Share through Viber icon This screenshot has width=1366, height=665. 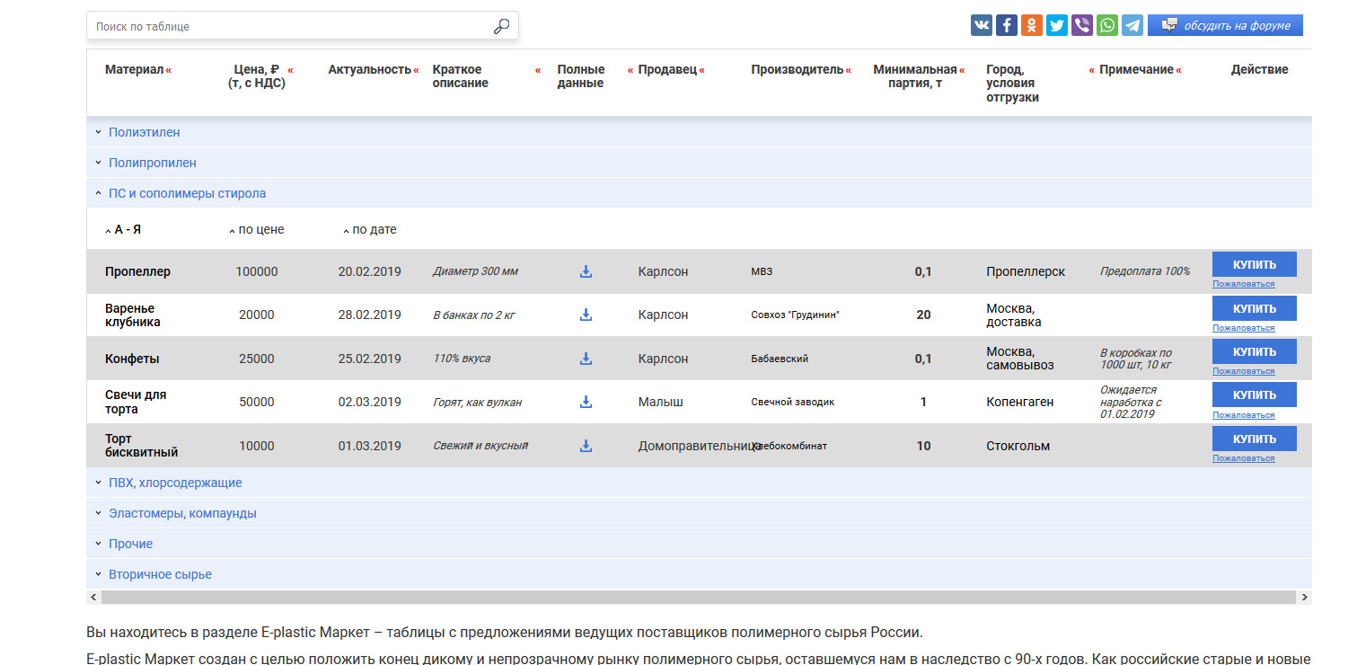1082,25
